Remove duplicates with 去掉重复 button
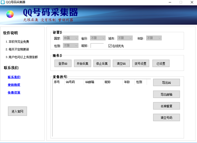The height and width of the screenshot is (143, 197). [x=166, y=106]
